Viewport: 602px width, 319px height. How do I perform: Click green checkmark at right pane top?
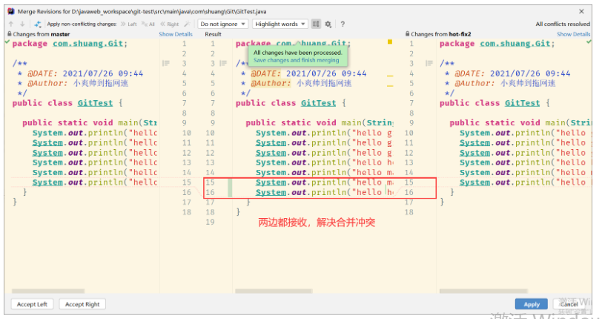tap(589, 42)
